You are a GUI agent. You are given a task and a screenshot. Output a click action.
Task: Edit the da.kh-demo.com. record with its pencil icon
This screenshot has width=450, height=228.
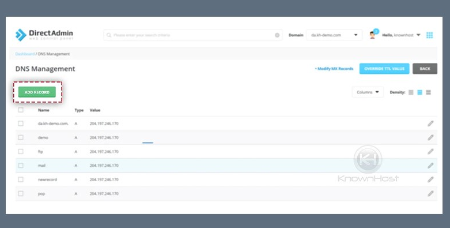tap(430, 124)
